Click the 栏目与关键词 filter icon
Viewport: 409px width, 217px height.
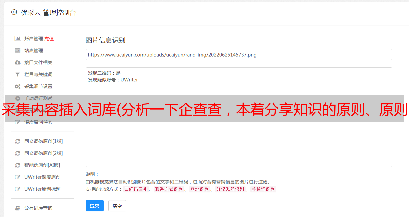18,74
